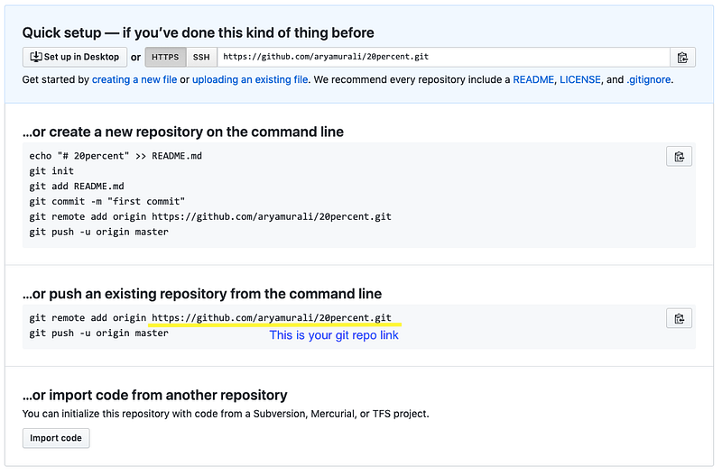Image resolution: width=722 pixels, height=475 pixels.
Task: Open the .gitignore link
Action: click(649, 79)
